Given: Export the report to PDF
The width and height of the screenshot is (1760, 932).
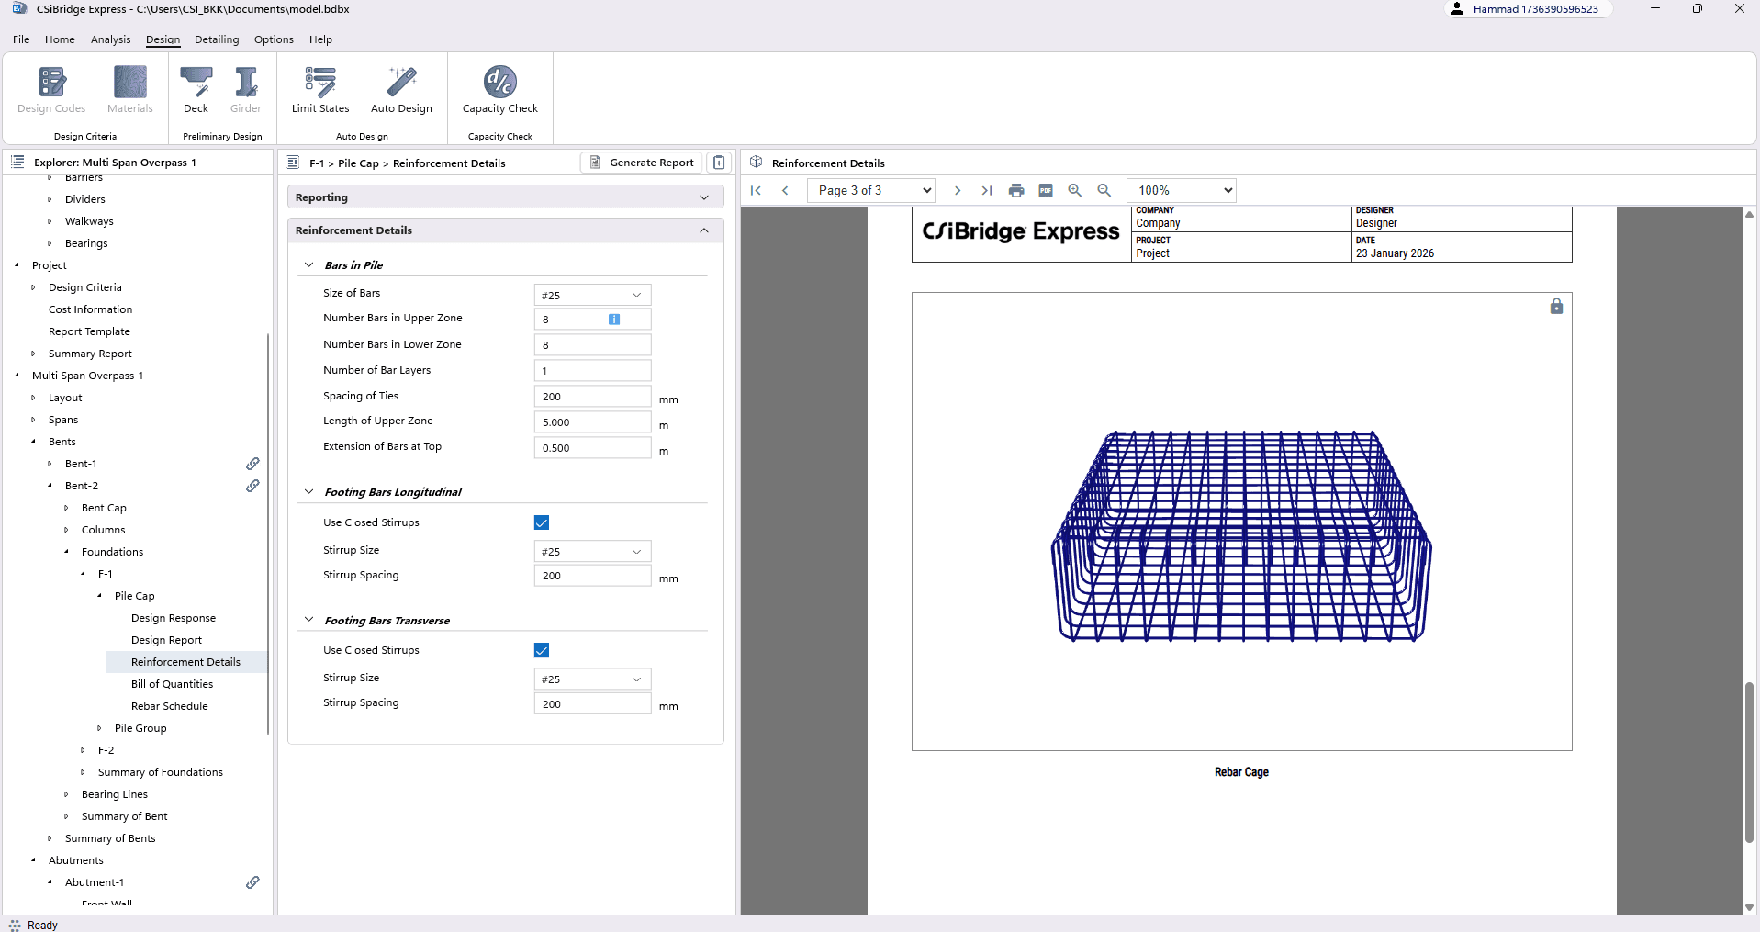Looking at the screenshot, I should click(1046, 190).
